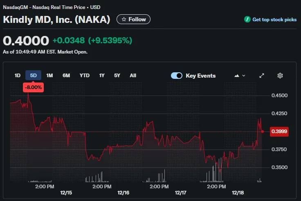
Task: Click the 12/17 date label
Action: [x=180, y=192]
